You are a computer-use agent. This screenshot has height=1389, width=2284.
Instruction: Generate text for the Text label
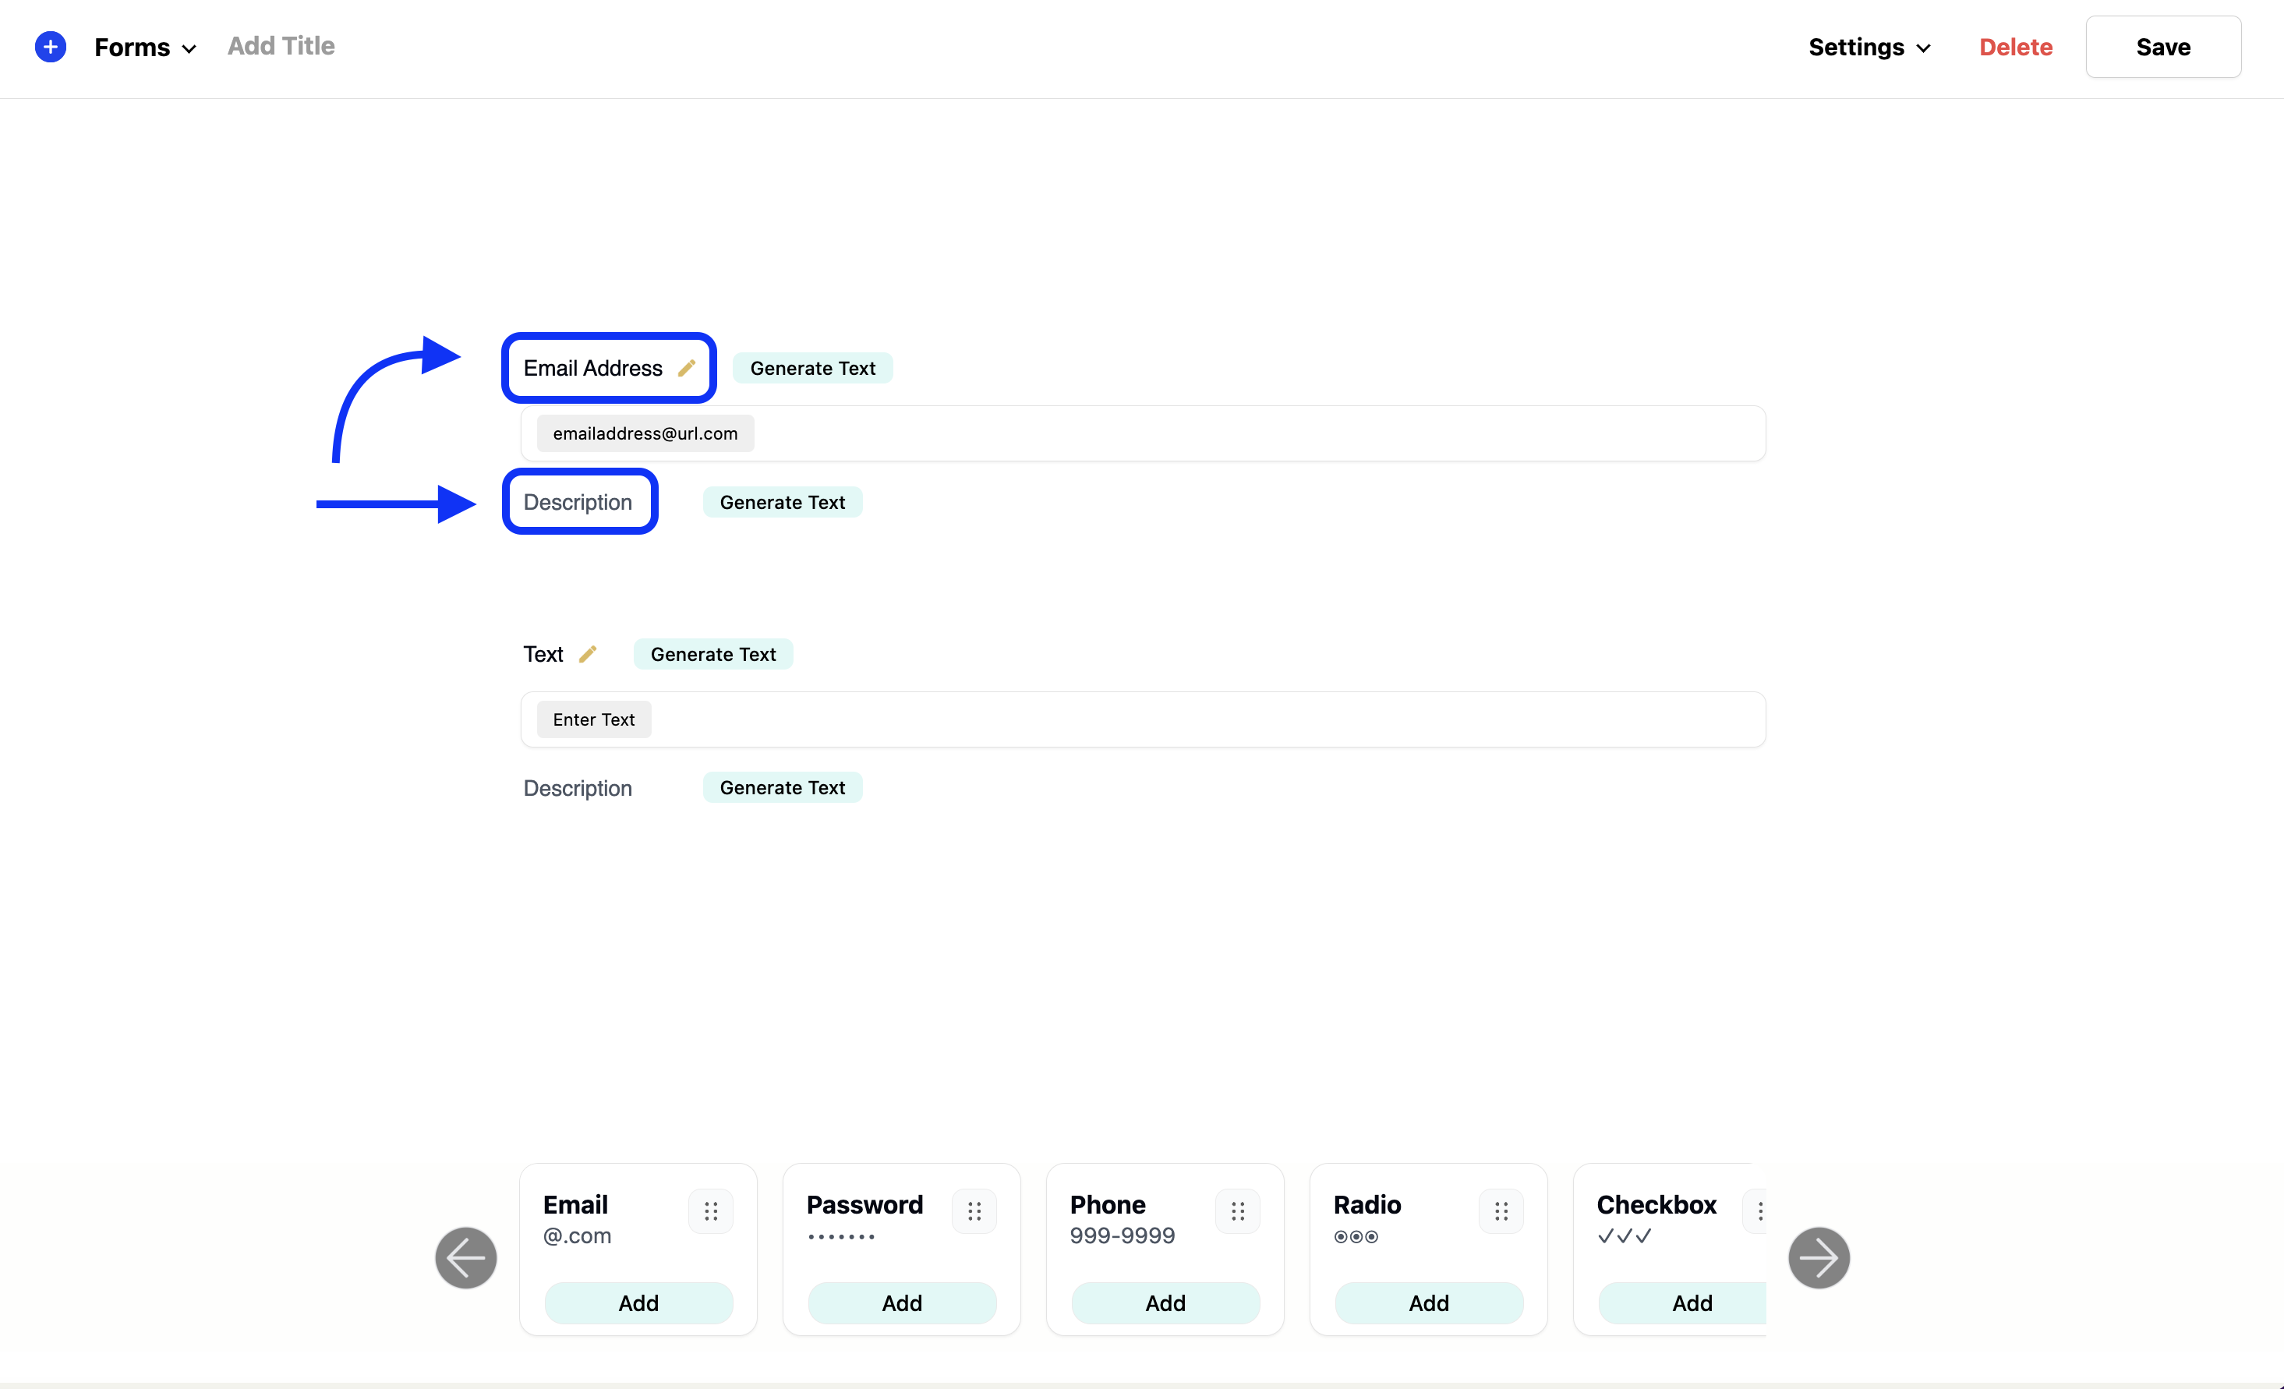[712, 654]
